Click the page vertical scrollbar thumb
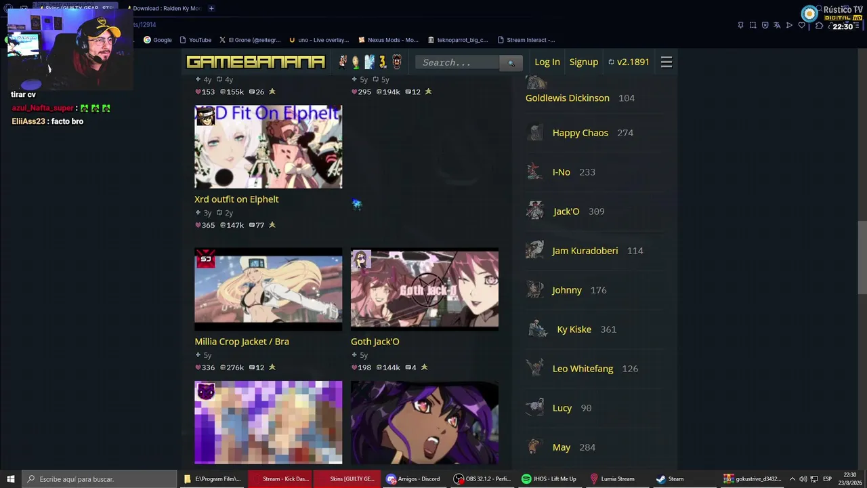867x488 pixels. click(862, 258)
